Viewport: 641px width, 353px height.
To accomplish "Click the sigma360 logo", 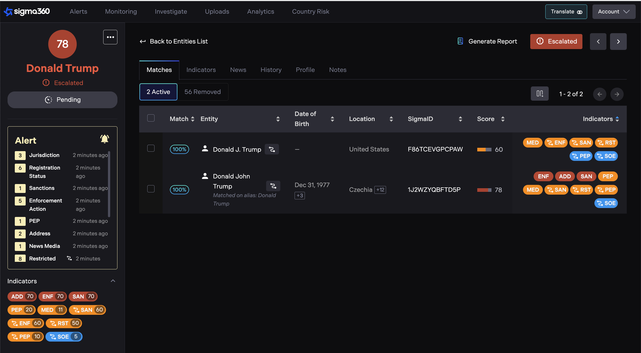I will (27, 11).
